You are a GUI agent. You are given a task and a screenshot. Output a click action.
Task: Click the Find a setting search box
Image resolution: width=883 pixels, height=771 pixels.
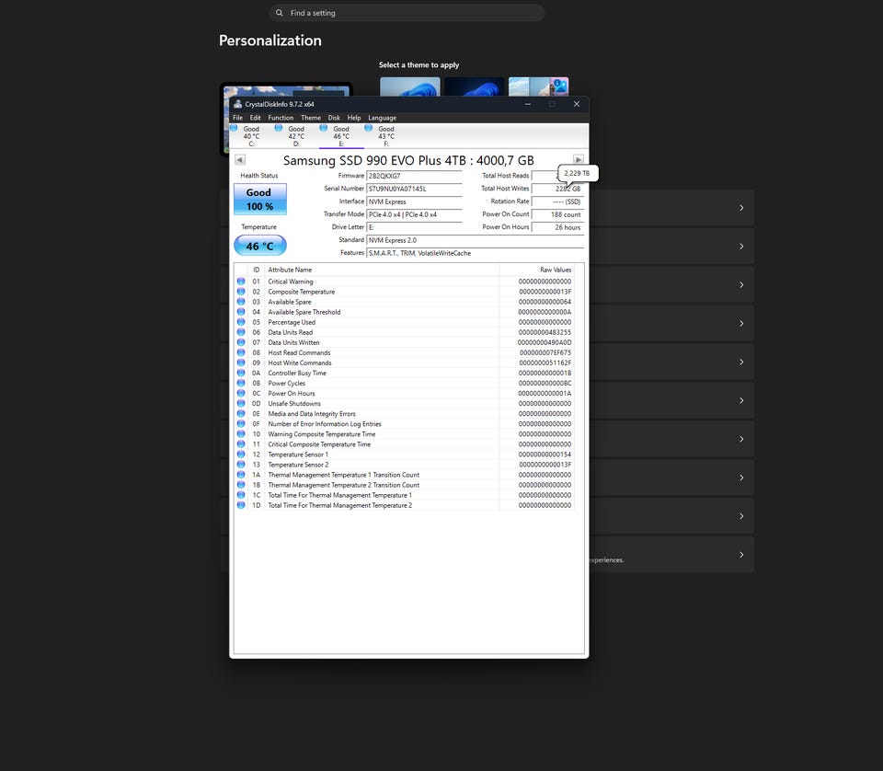(407, 13)
